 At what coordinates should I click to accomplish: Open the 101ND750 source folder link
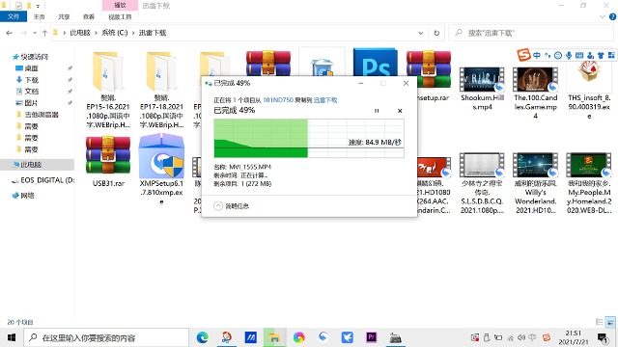click(278, 100)
